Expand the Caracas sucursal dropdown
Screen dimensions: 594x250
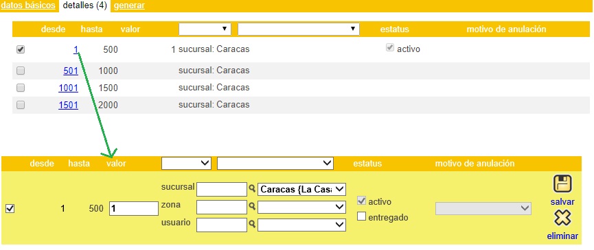point(301,189)
